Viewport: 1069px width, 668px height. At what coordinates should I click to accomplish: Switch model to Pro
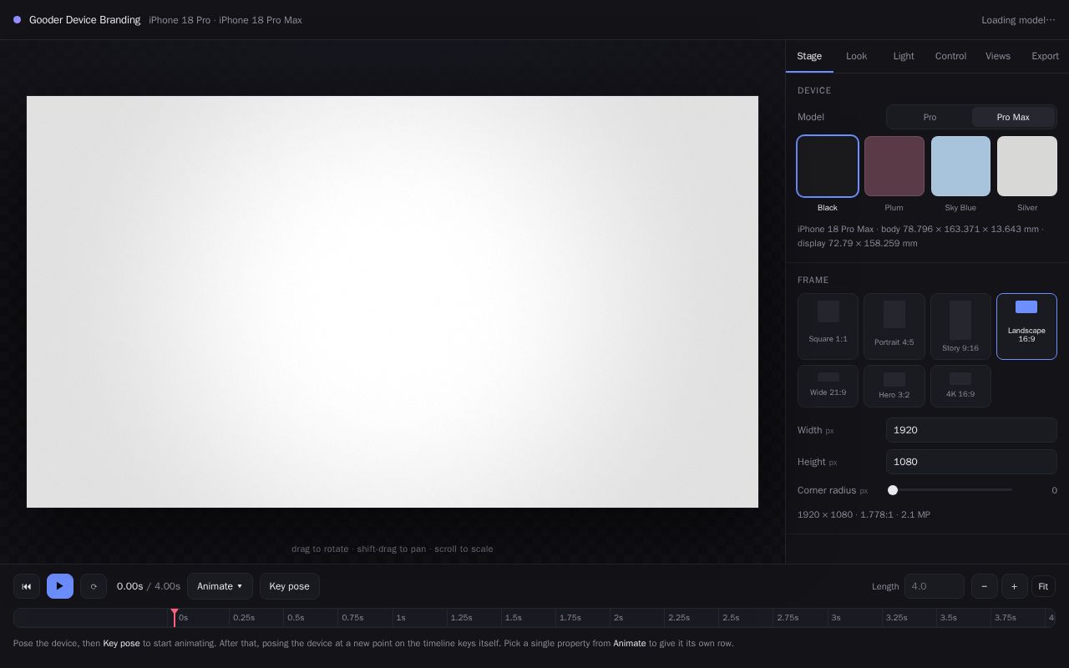tap(930, 117)
